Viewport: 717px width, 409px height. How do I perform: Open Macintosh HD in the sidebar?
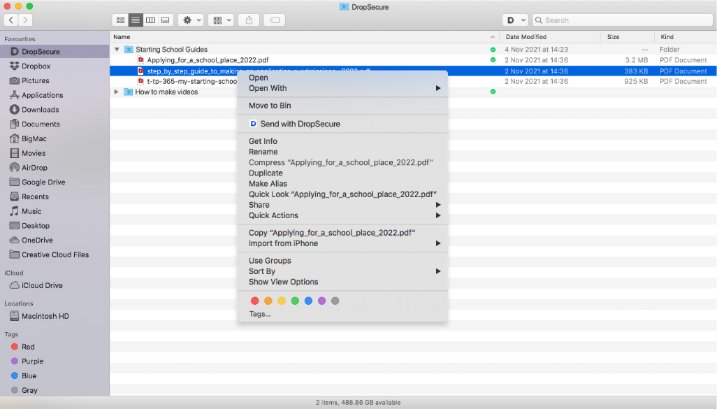[55, 316]
